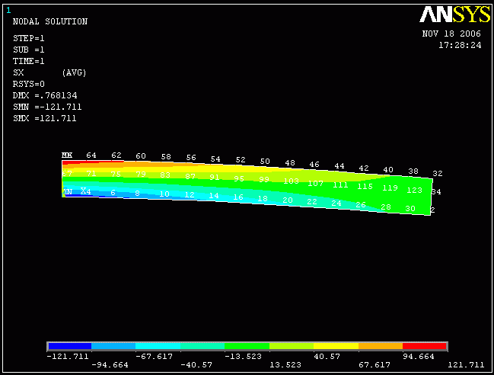The height and width of the screenshot is (375, 494).
Task: Select the yellow legend color band
Action: click(336, 346)
